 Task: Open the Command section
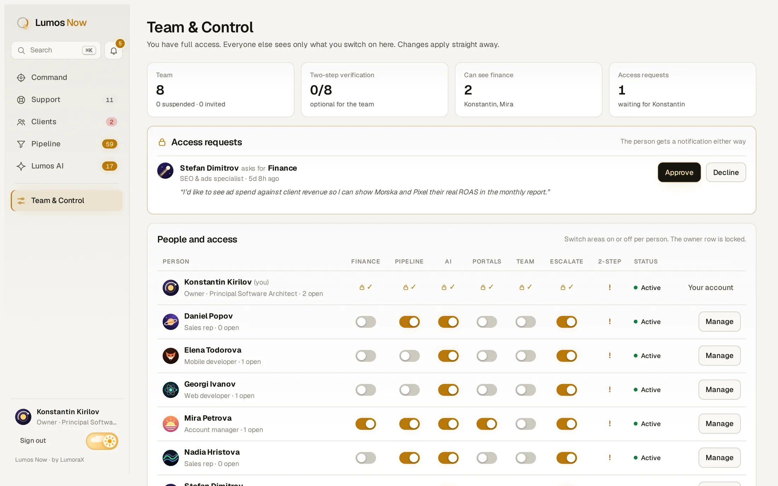coord(66,77)
